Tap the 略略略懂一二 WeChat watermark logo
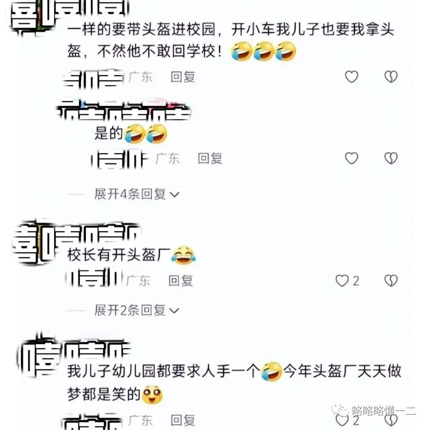The height and width of the screenshot is (430, 430). 340,410
